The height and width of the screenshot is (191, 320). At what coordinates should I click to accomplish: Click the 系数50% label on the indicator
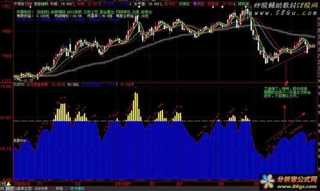[20, 140]
